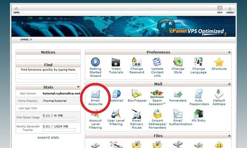
Task: Go to Home in top bar
Action: coord(16,10)
